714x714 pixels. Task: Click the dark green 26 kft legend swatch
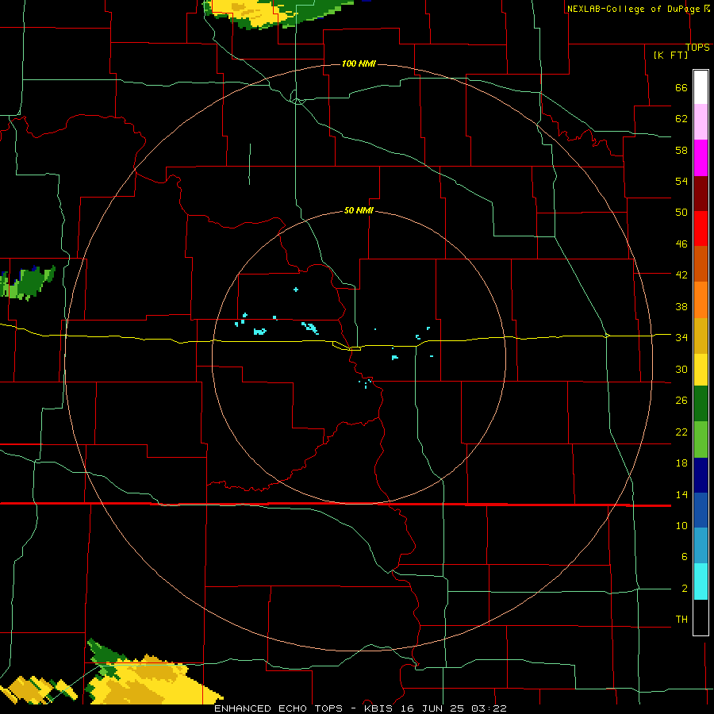point(701,404)
